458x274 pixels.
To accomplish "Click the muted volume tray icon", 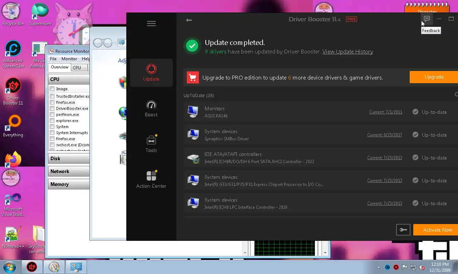I will [422, 267].
